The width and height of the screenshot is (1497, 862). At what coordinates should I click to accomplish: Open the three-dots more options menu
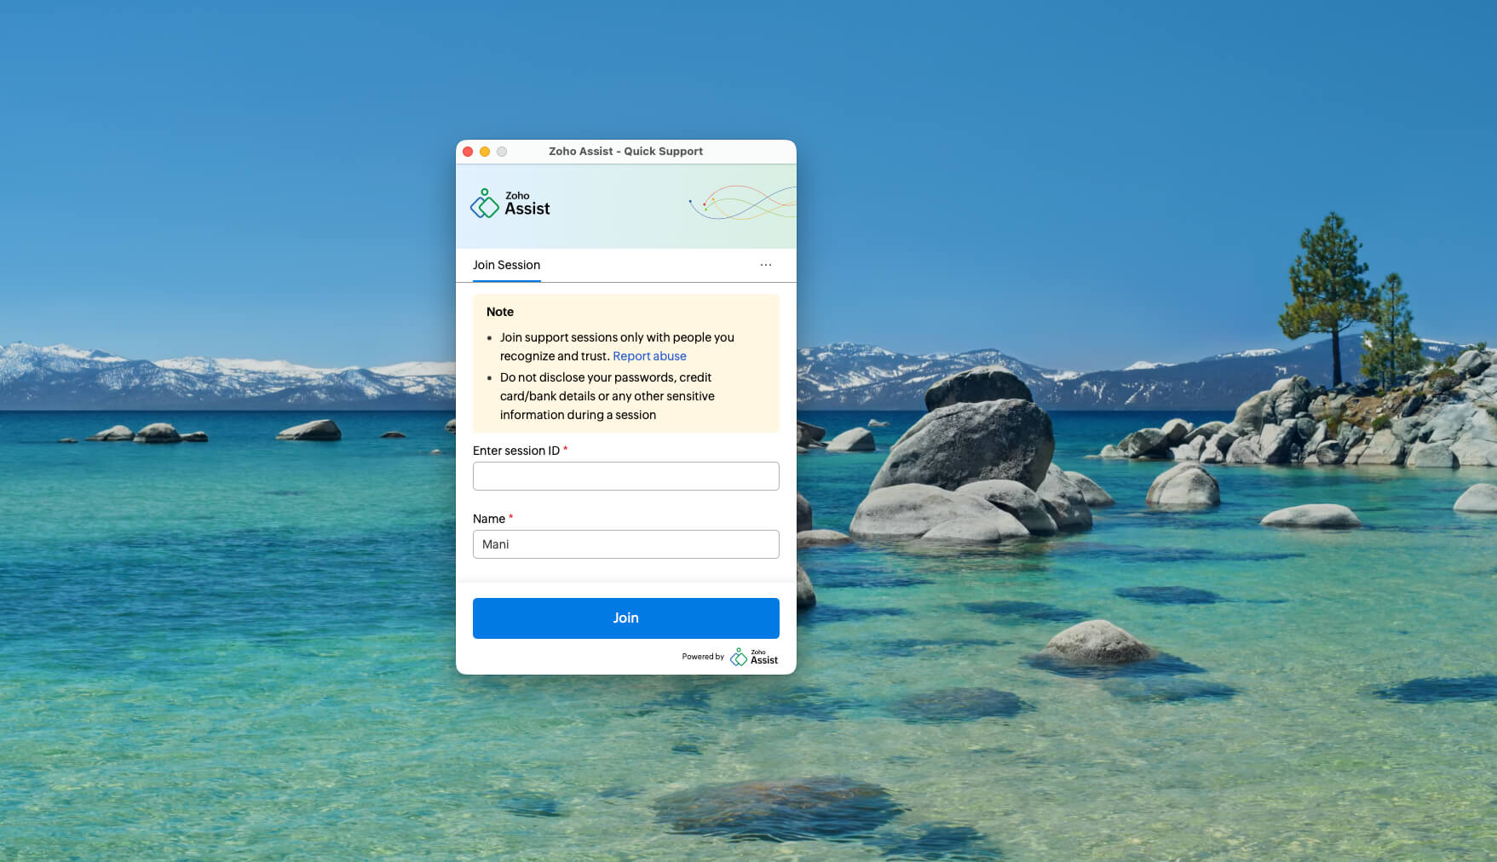click(x=766, y=265)
